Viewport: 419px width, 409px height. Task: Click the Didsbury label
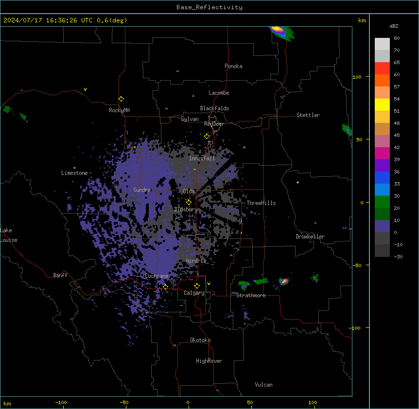coord(186,209)
